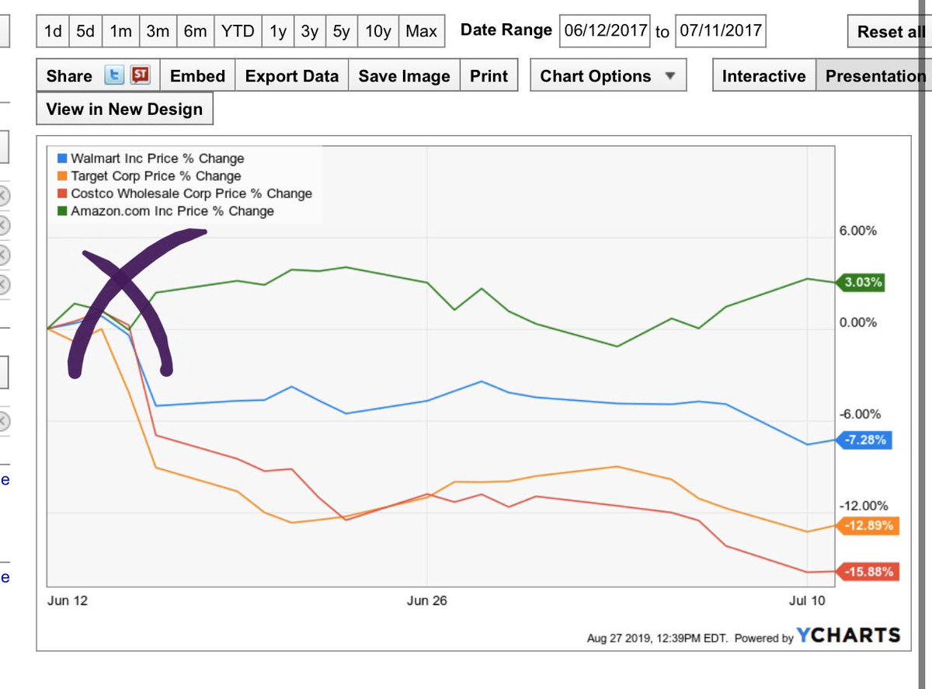The height and width of the screenshot is (689, 932).
Task: Select the Max time range
Action: tap(422, 32)
